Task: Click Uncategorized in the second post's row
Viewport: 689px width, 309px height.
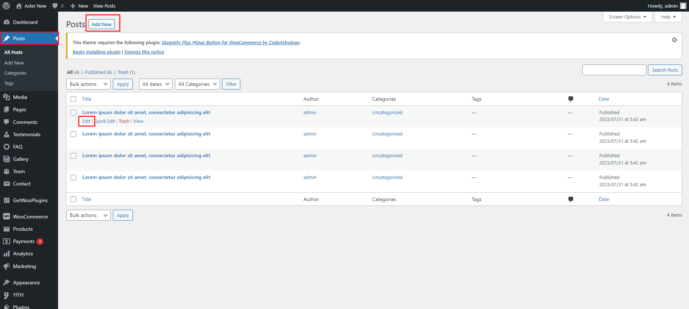Action: (387, 134)
